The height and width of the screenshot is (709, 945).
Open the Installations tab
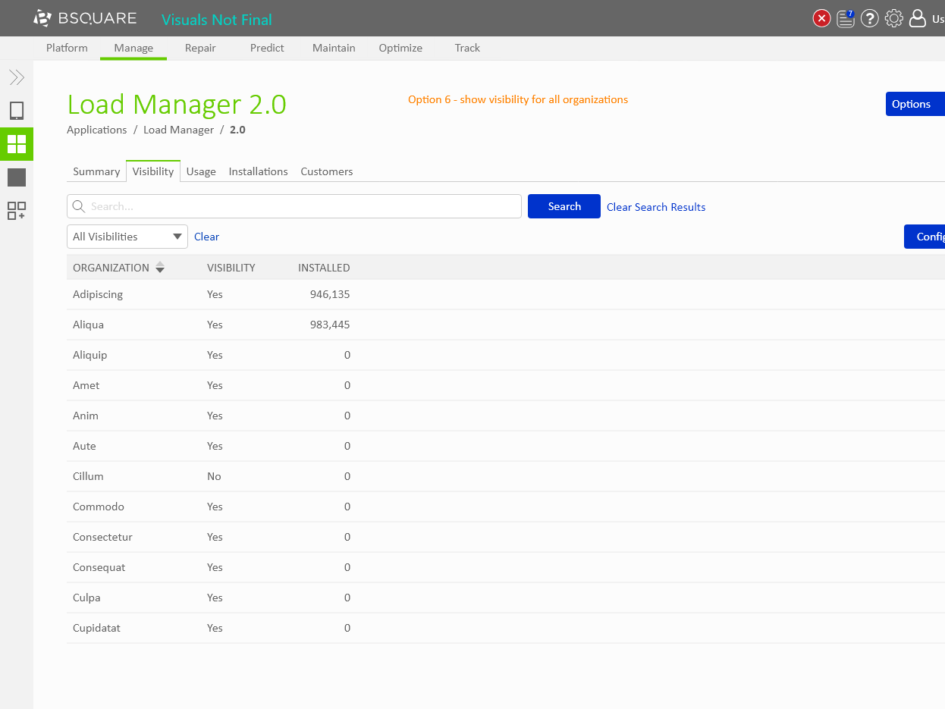(258, 171)
